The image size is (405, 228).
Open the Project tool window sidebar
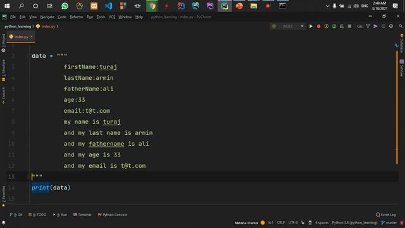click(x=3, y=43)
